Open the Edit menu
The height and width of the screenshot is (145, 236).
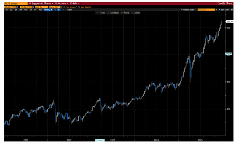74,3
